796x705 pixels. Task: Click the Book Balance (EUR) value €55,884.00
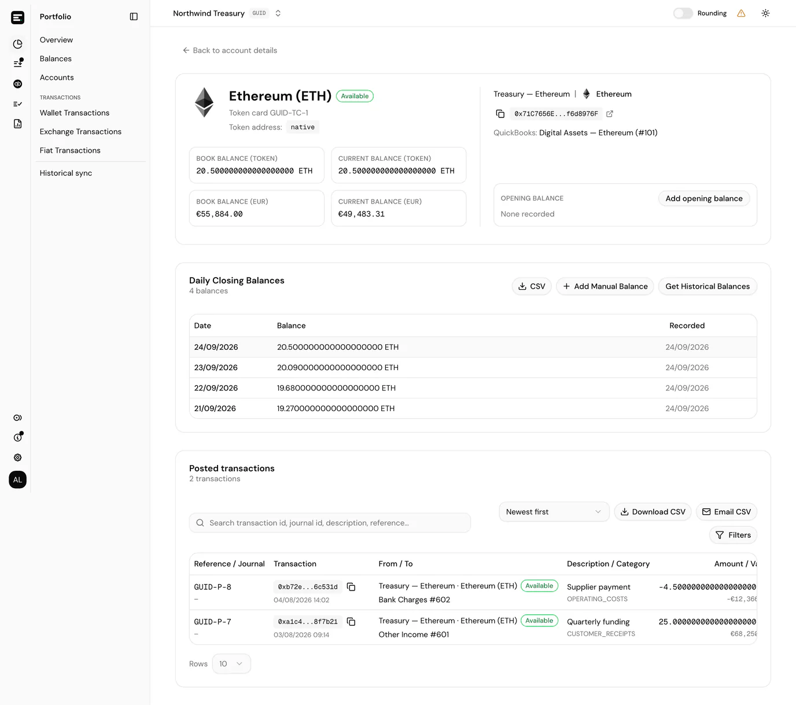(x=219, y=214)
